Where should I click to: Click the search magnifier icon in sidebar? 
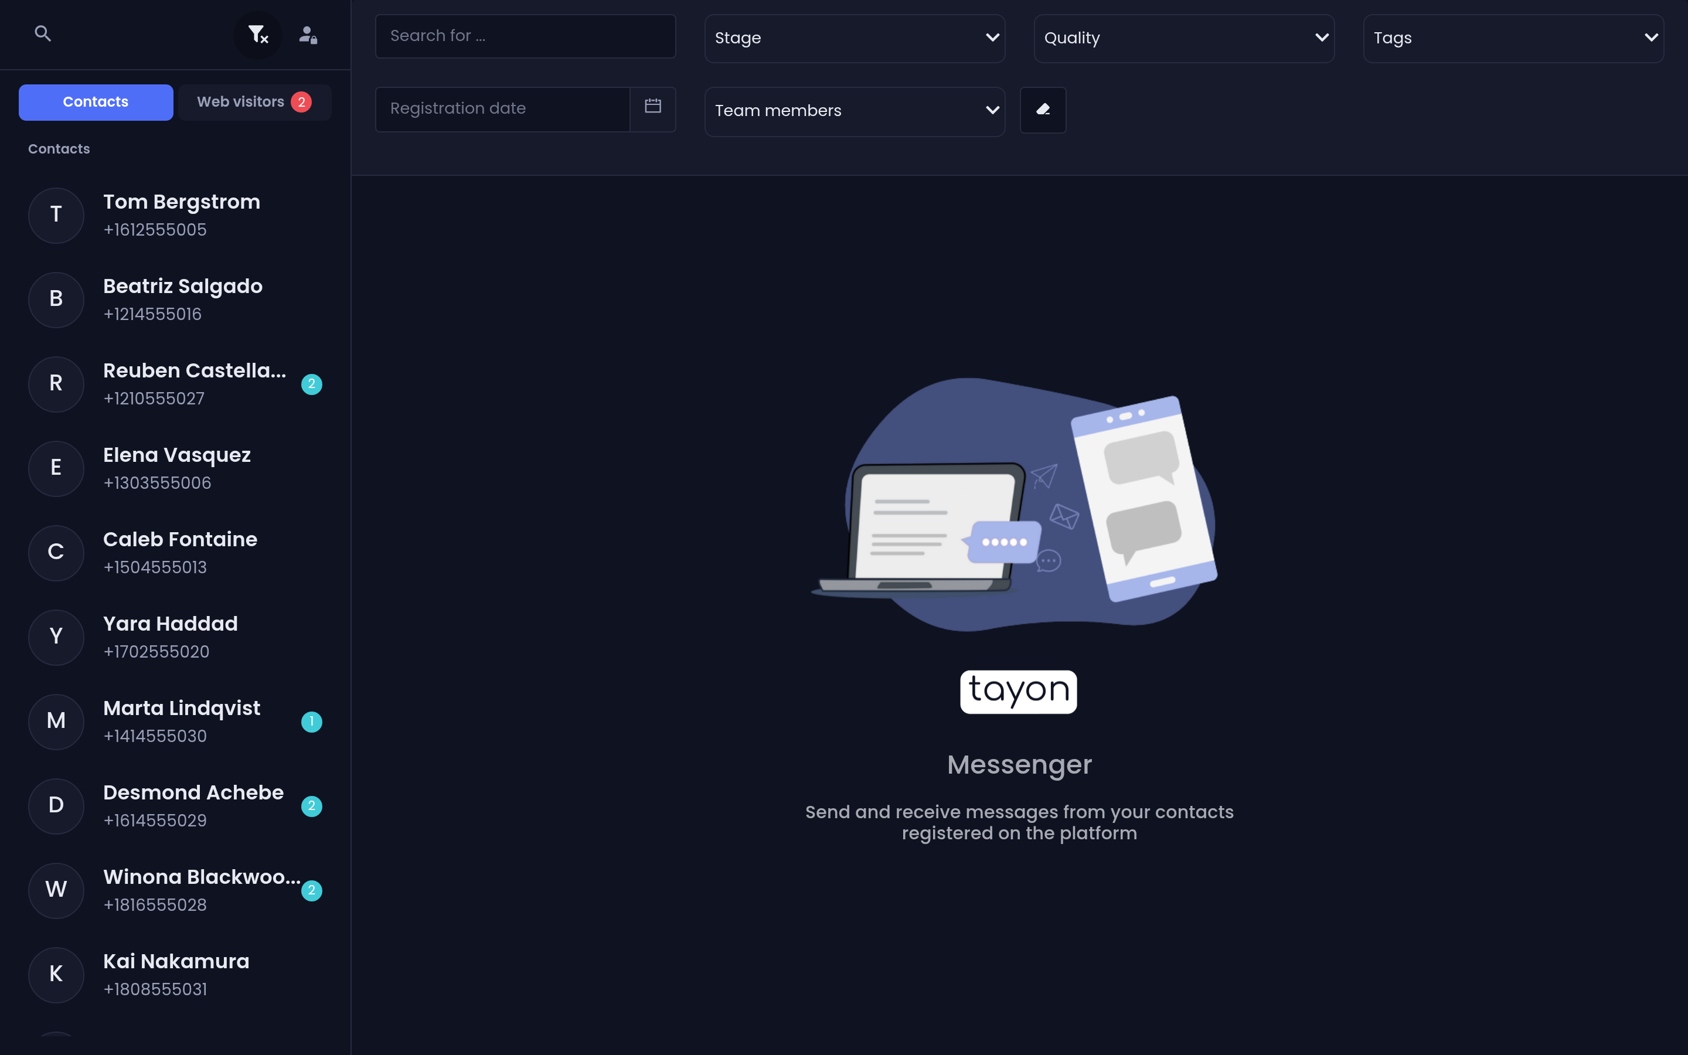43,33
